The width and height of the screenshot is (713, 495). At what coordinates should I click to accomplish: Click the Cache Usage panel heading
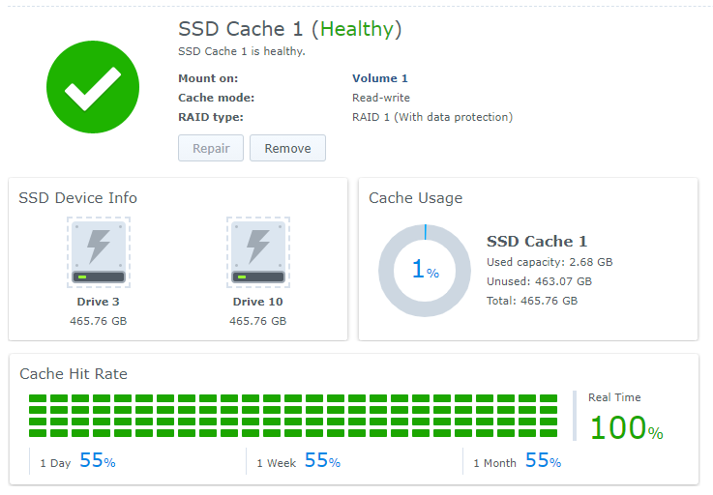[415, 198]
